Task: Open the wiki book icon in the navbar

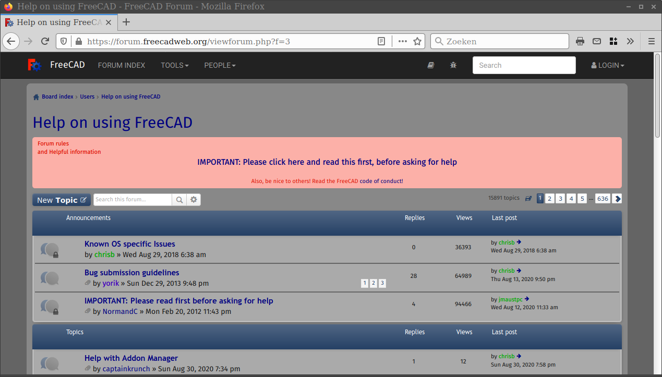Action: (431, 65)
